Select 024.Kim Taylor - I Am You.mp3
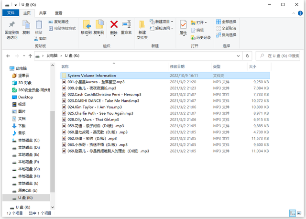Screen dimensions: 306x219 pyautogui.click(x=165, y=107)
